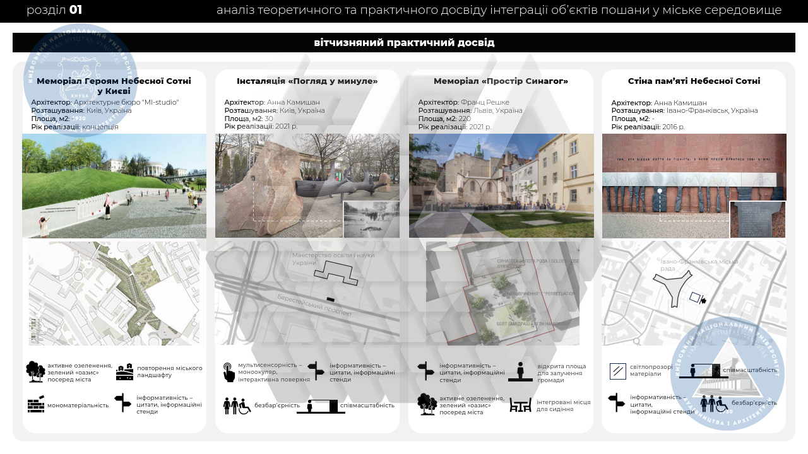Screen dimensions: 808x454
Task: Select the accessibility icon in the 'Стіна пам'яті' card
Action: (713, 404)
